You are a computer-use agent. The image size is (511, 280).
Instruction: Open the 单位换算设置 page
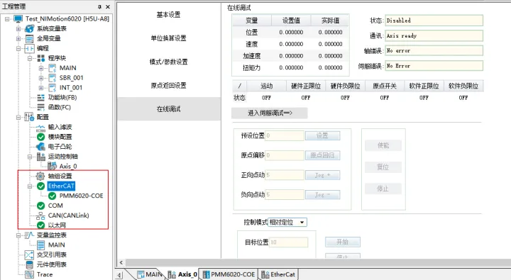pos(168,38)
